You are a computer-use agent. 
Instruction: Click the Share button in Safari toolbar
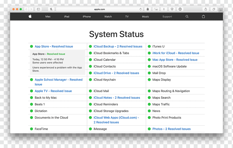(206, 9)
